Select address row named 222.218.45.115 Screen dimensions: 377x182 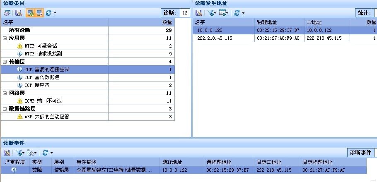285,38
